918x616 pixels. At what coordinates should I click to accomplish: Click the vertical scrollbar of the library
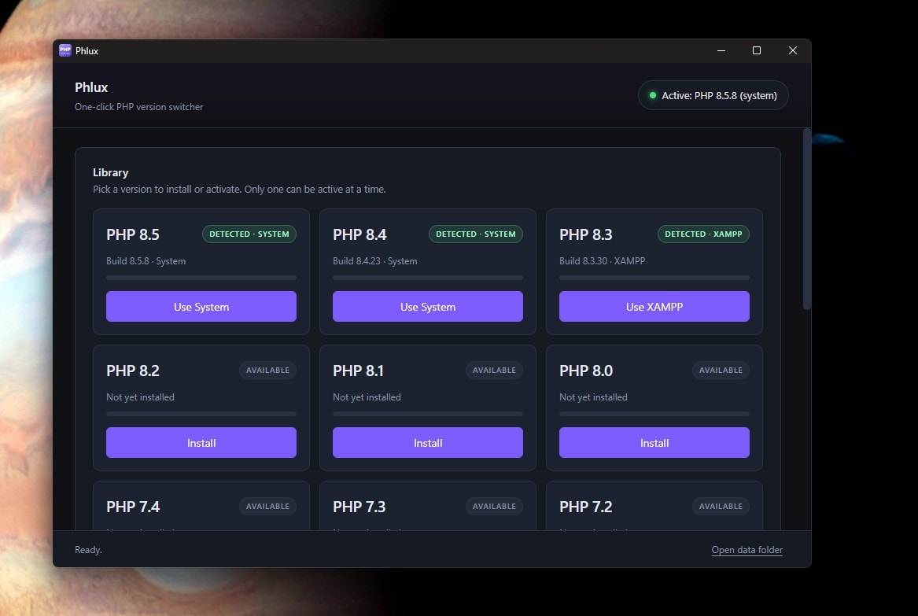(x=807, y=219)
